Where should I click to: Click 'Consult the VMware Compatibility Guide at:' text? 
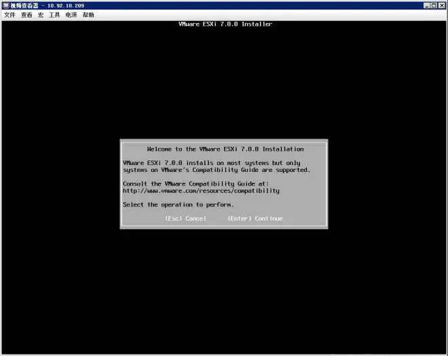196,184
